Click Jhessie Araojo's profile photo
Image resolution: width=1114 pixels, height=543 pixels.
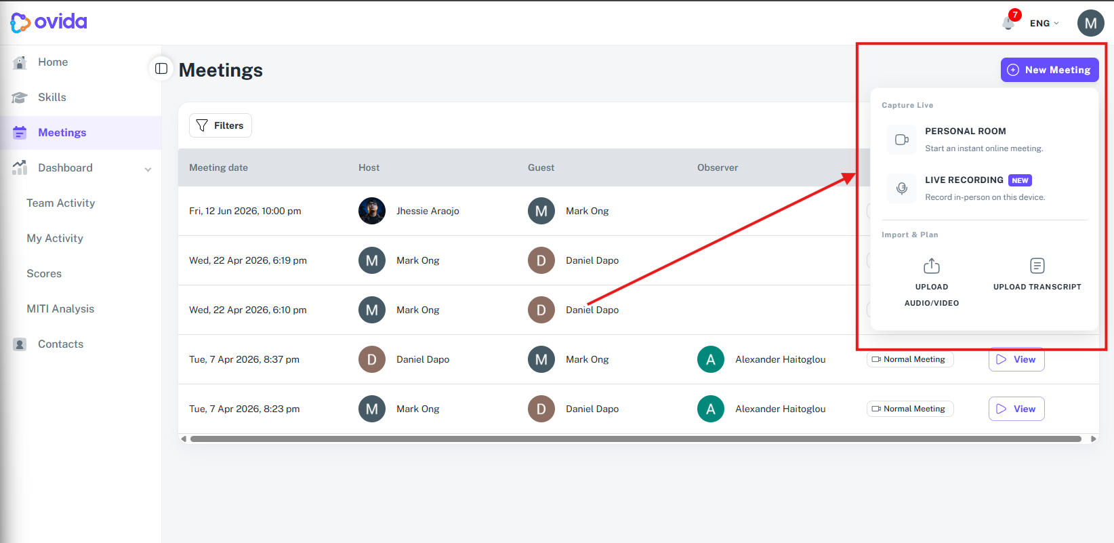(x=372, y=211)
